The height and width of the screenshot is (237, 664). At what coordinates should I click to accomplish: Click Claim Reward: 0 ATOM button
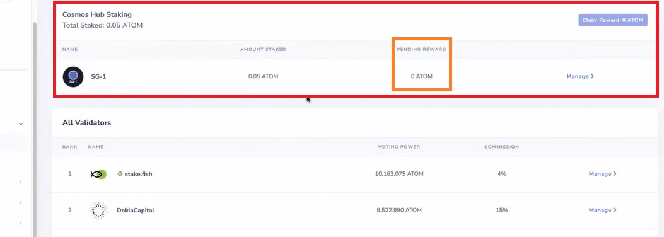[613, 20]
